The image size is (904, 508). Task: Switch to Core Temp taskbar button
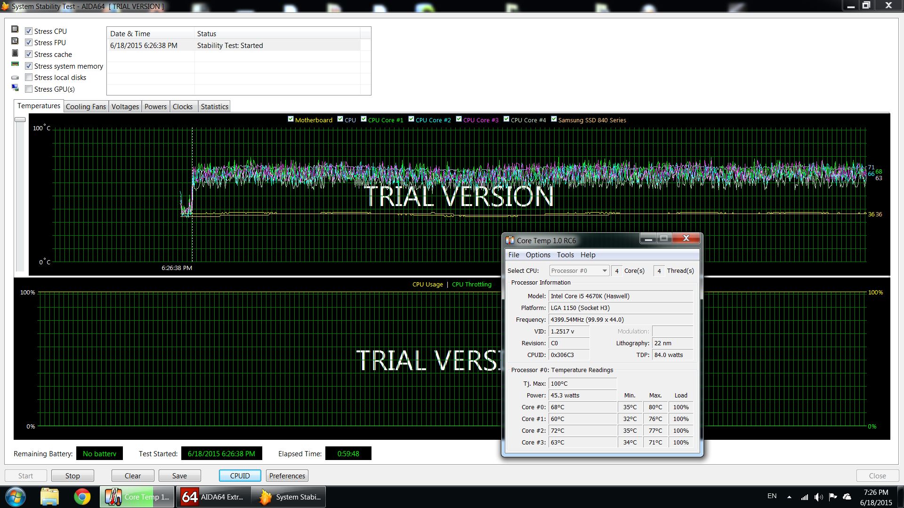(137, 497)
